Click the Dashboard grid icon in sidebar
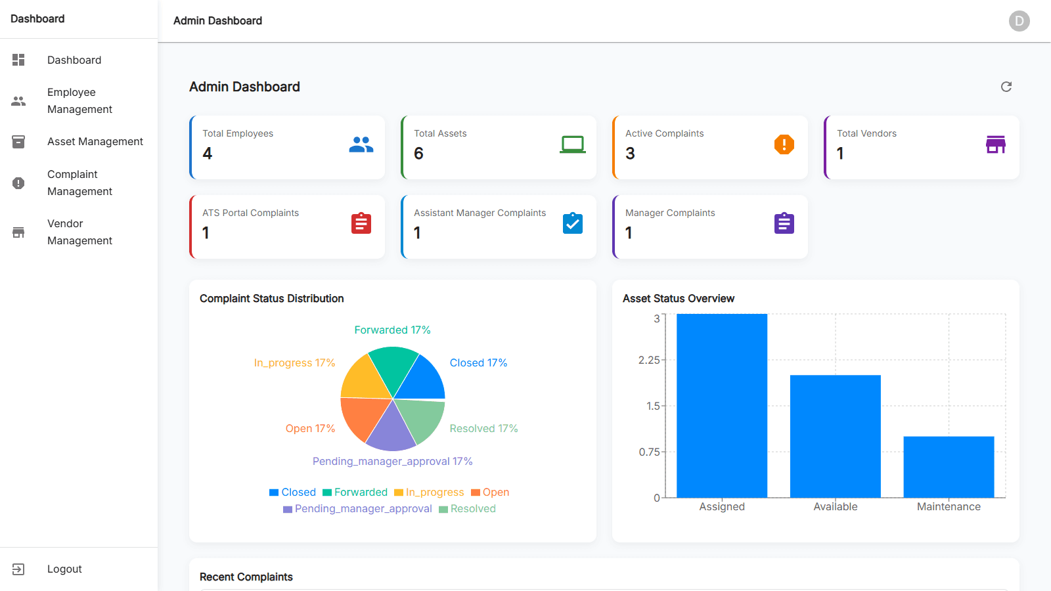The image size is (1051, 591). tap(18, 60)
